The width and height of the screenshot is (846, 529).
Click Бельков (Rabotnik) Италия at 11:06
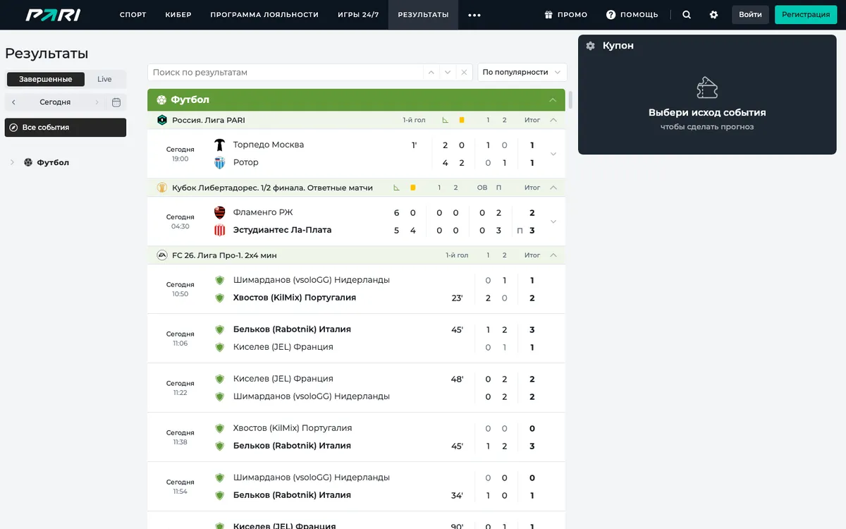292,329
